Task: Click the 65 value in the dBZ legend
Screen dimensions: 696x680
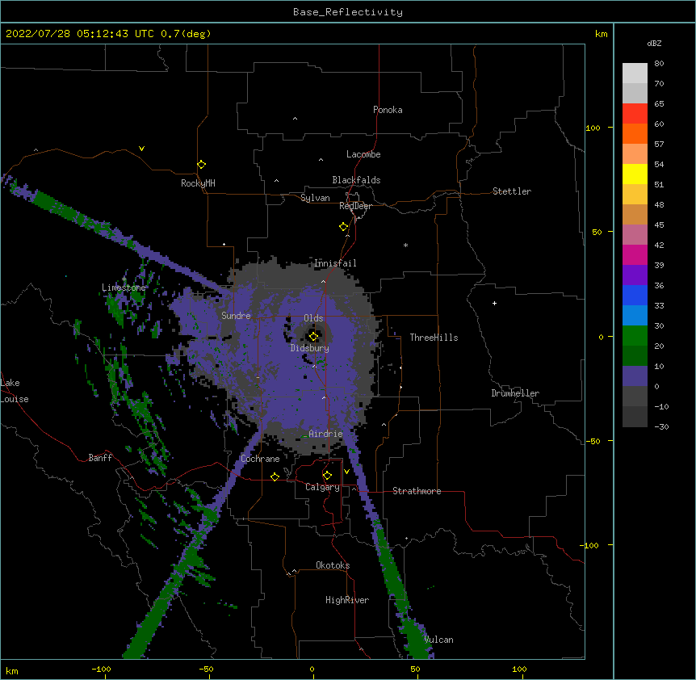Action: click(659, 104)
